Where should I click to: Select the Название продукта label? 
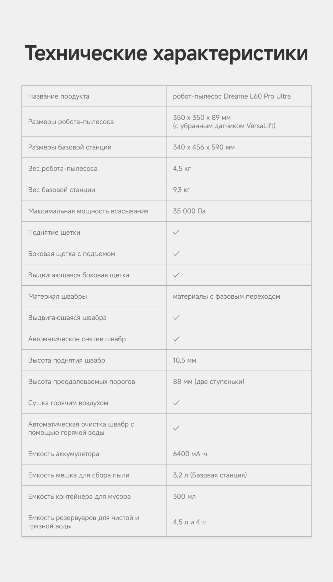(59, 96)
